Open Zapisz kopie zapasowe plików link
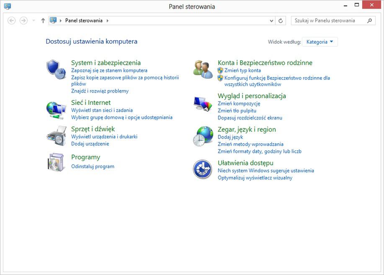384x275 pixels. (125, 80)
